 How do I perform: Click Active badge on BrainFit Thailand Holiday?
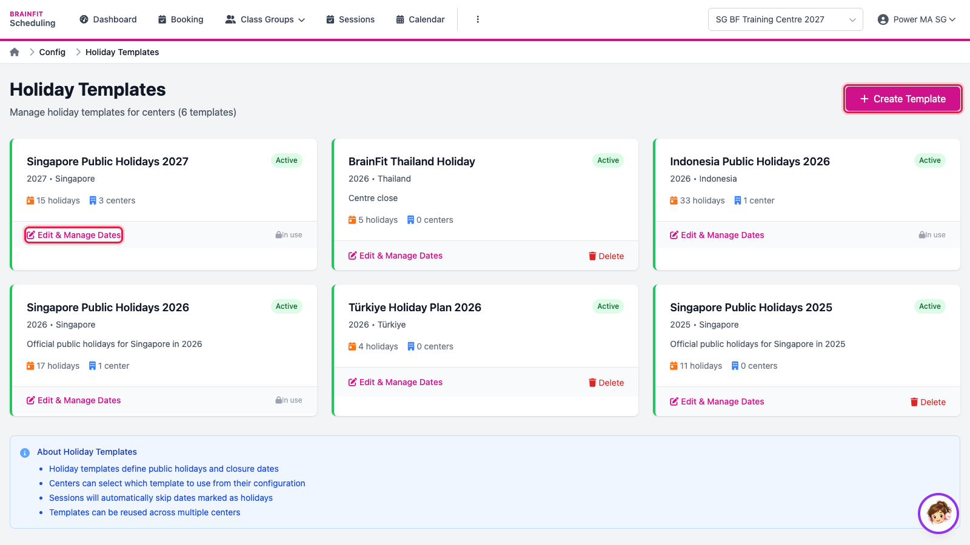[x=608, y=160]
